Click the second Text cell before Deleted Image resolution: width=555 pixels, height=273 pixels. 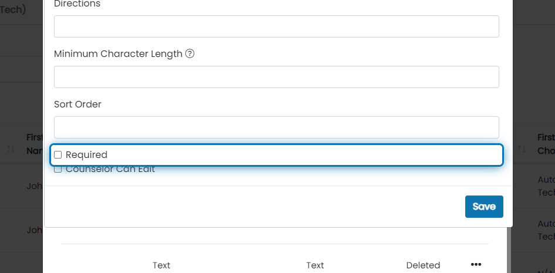315,265
